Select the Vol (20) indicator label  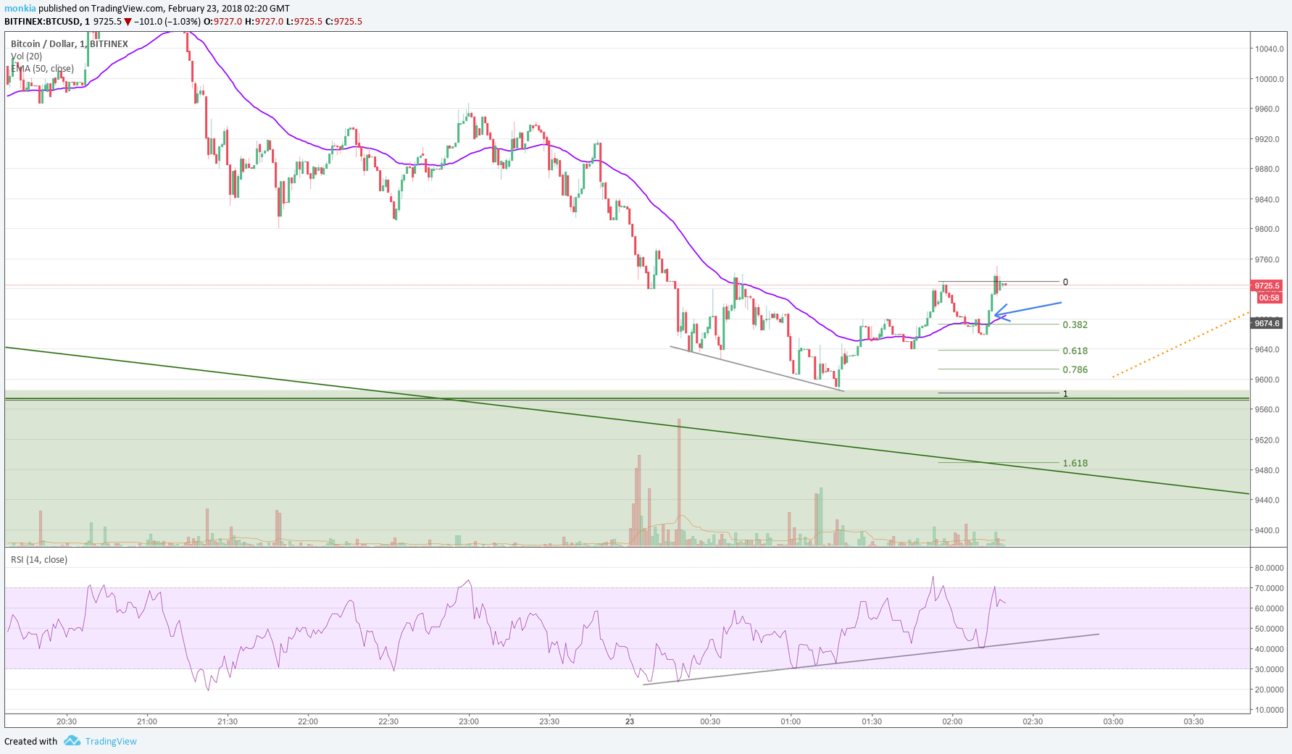(x=27, y=56)
